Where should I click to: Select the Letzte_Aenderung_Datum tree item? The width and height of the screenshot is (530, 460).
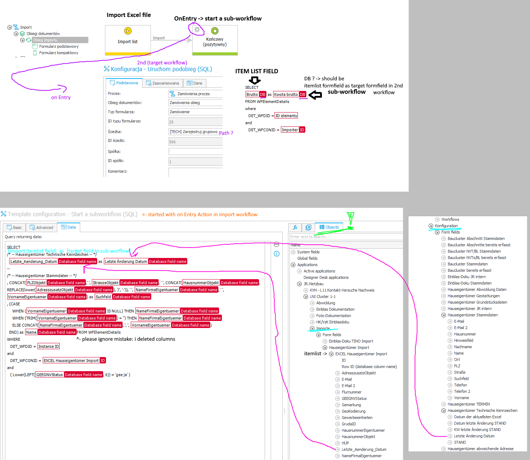[364, 449]
